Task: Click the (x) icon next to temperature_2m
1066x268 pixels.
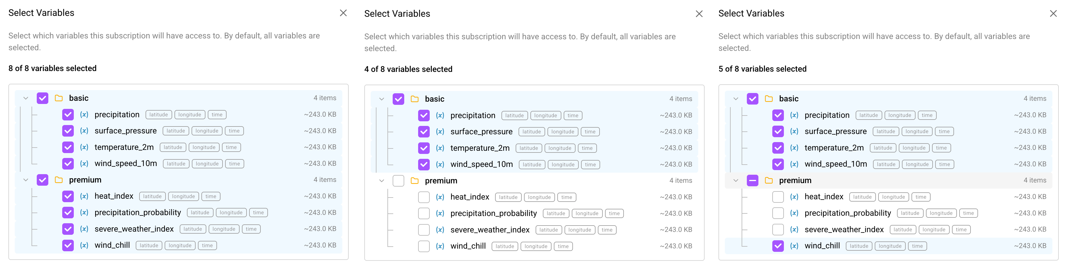Action: pyautogui.click(x=84, y=147)
